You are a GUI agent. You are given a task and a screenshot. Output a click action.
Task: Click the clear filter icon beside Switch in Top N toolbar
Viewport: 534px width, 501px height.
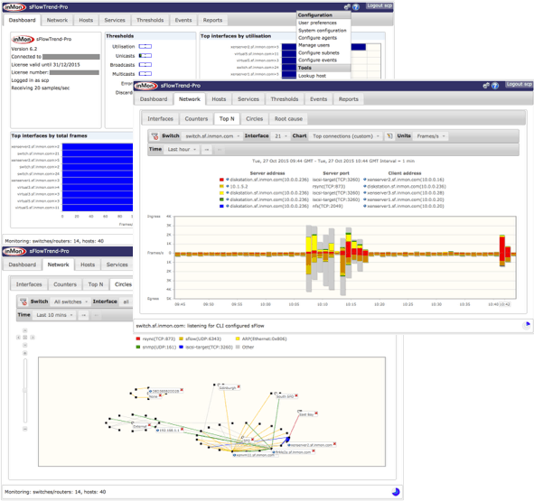click(155, 136)
